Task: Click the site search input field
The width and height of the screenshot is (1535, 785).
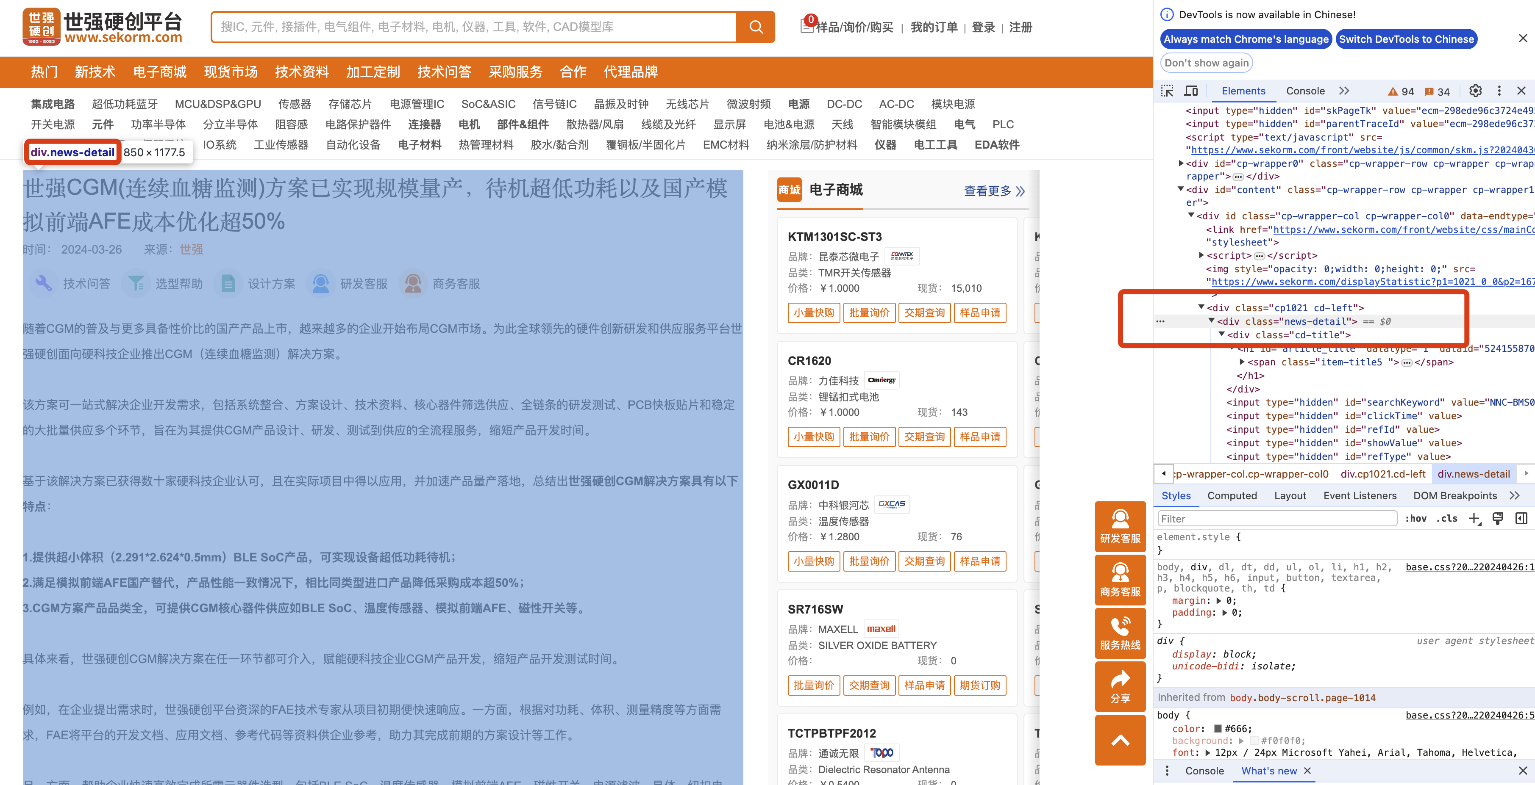Action: click(474, 27)
